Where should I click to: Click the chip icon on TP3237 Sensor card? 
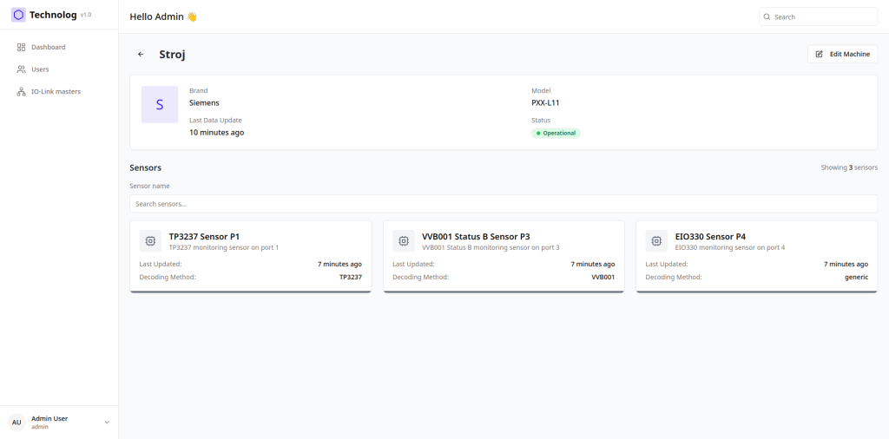pos(150,241)
